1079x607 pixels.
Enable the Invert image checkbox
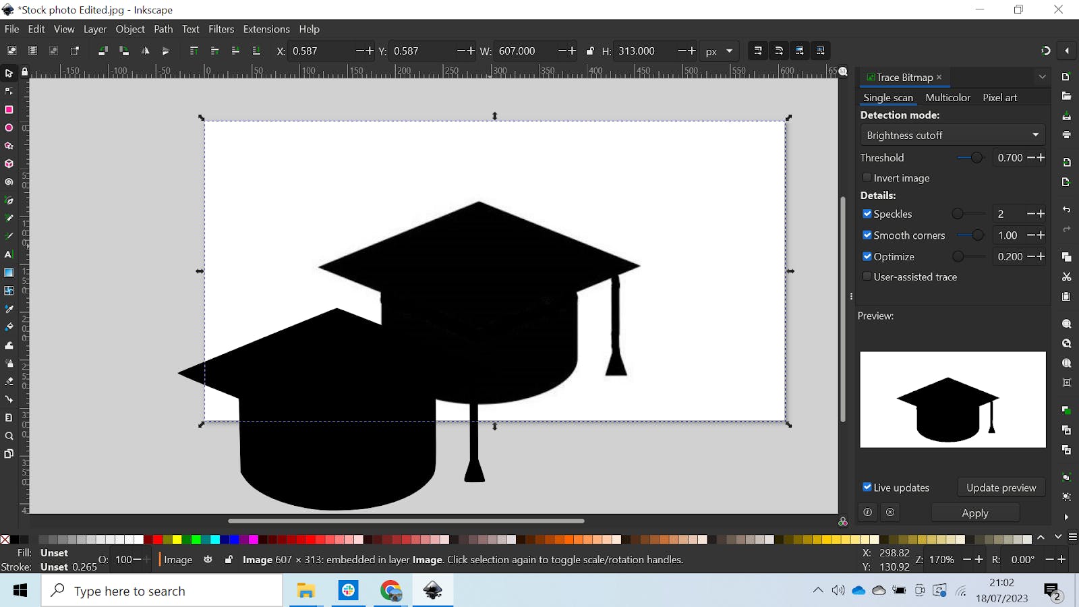click(x=867, y=177)
